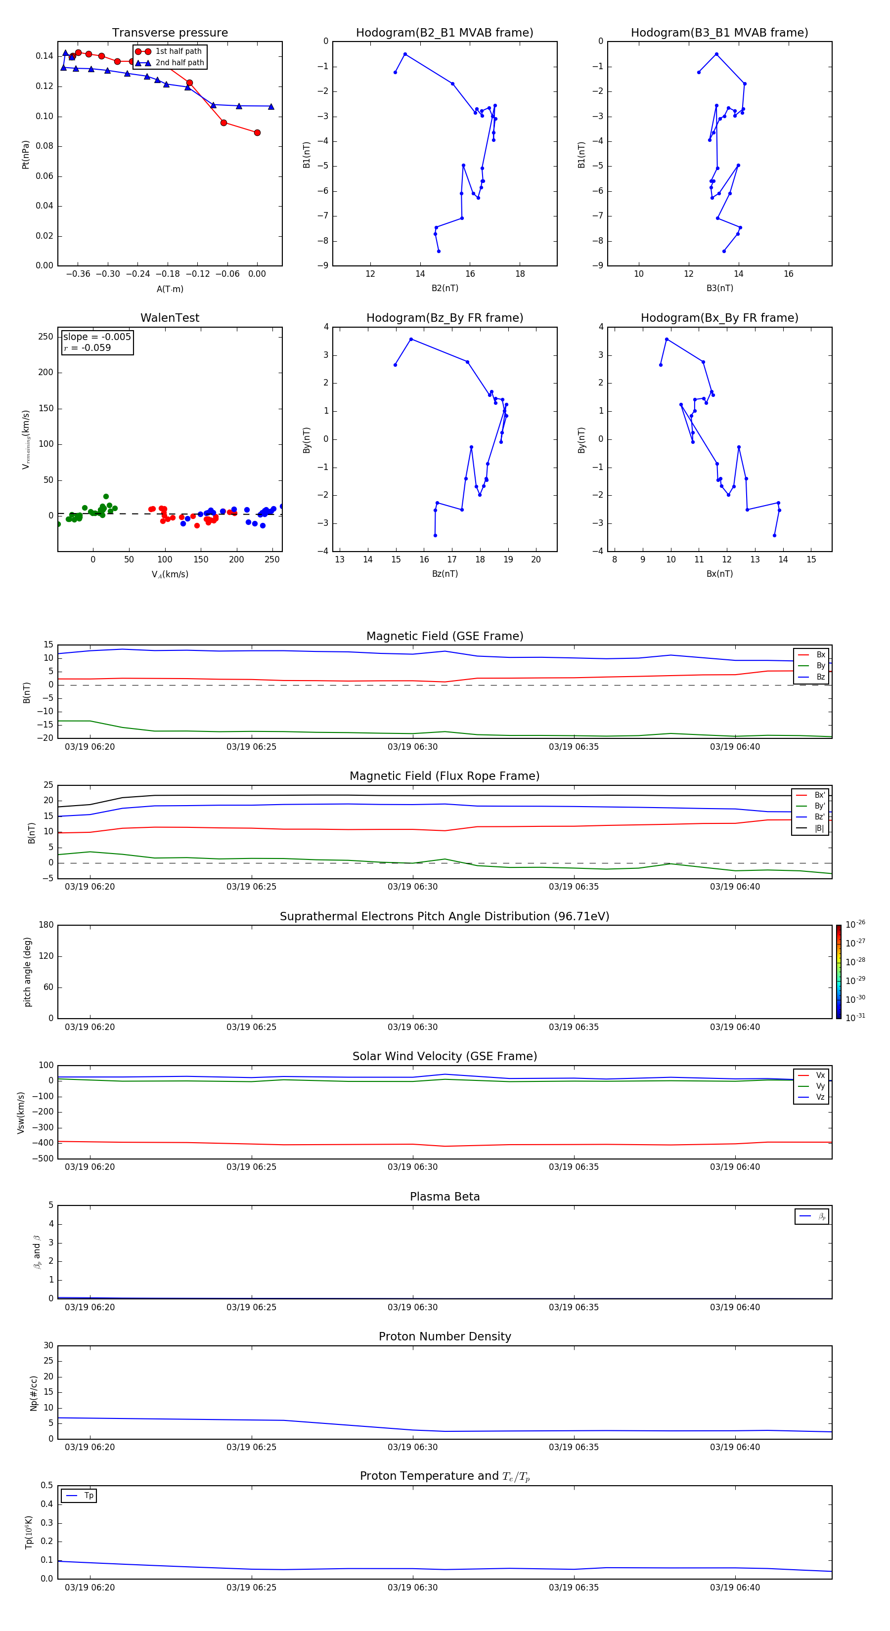Click the 'Hodogram(Bz_By FR frame)' title
The image size is (890, 1631).
pos(445,318)
